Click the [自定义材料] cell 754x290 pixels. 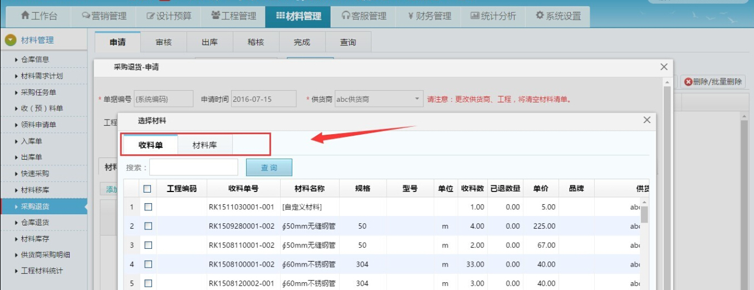[x=310, y=207]
